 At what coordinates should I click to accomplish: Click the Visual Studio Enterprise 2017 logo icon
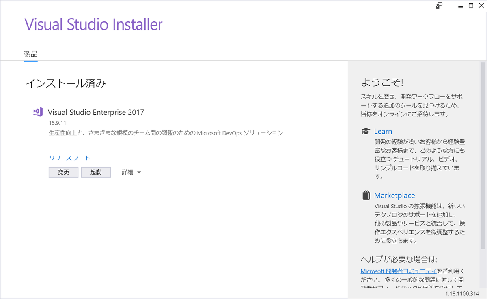(x=38, y=112)
